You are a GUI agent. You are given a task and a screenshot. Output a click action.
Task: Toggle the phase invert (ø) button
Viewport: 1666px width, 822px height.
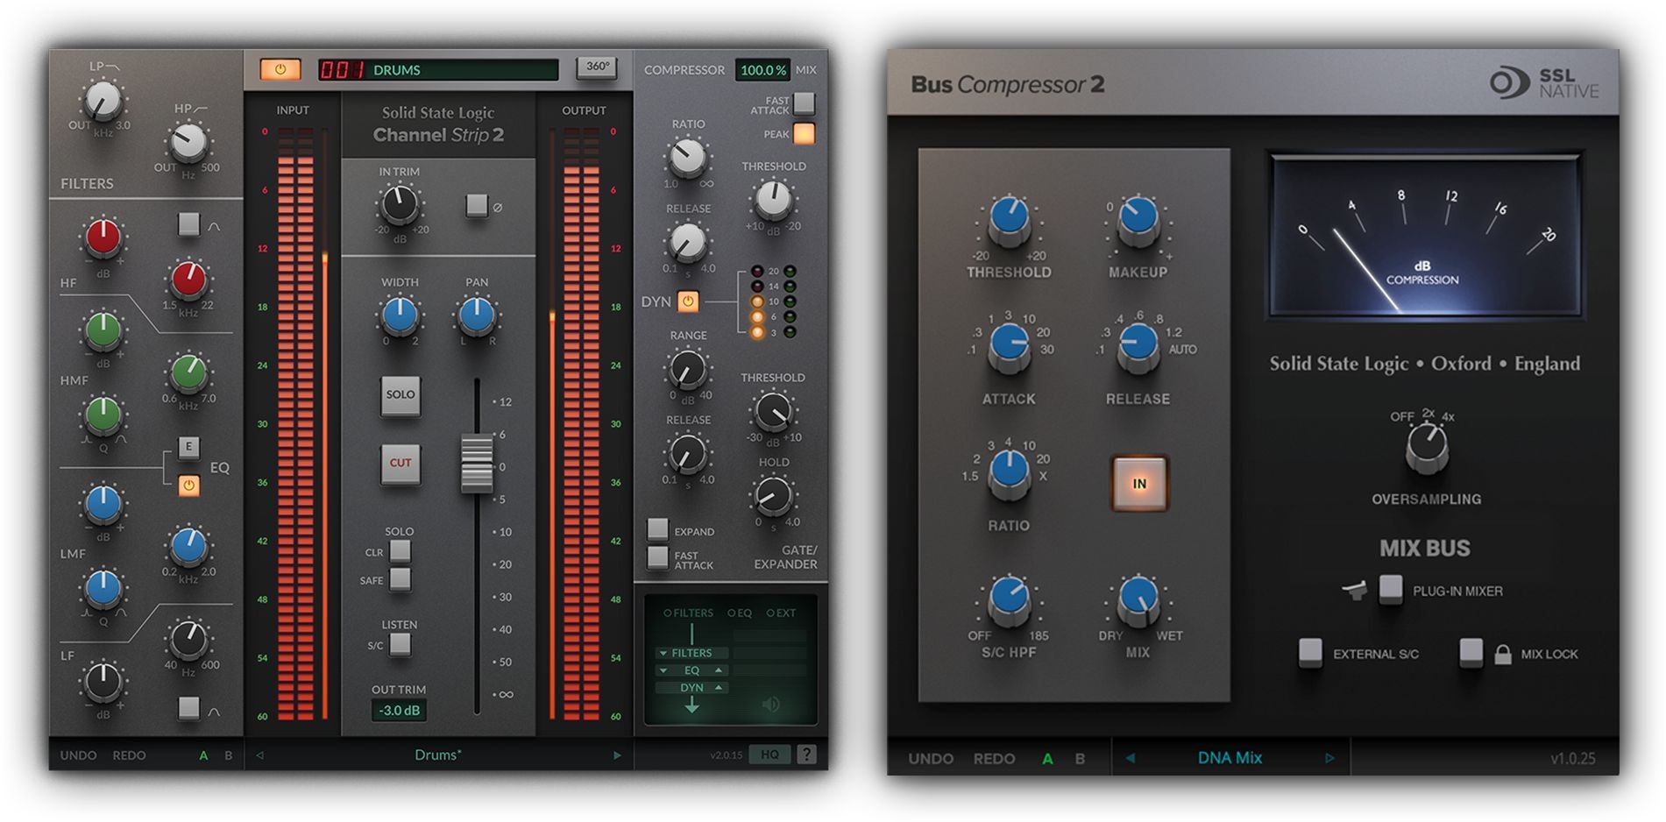(476, 204)
